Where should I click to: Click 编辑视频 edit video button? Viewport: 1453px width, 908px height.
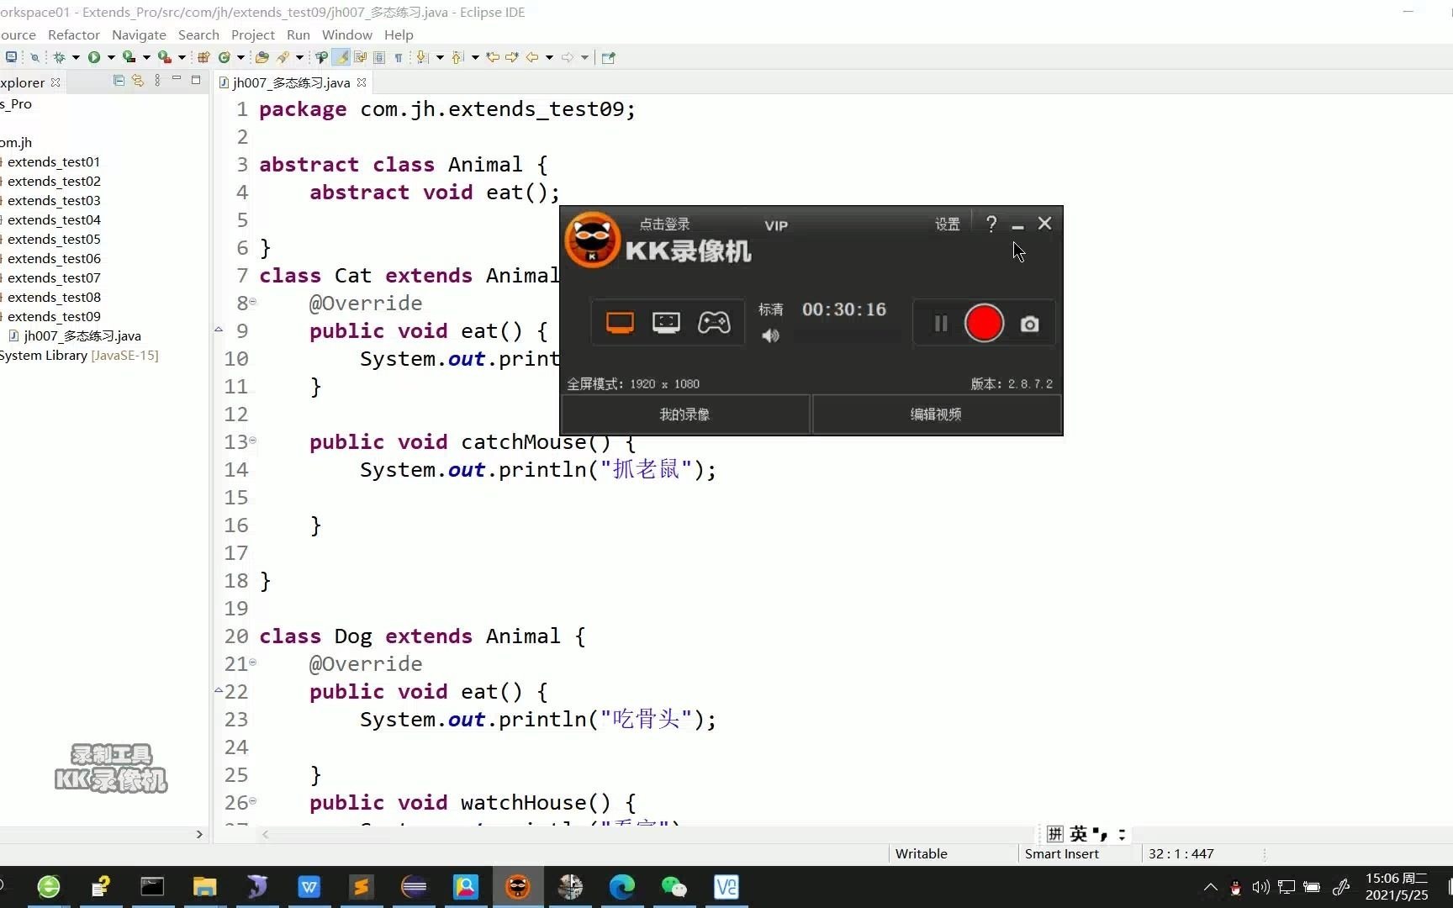[936, 414]
